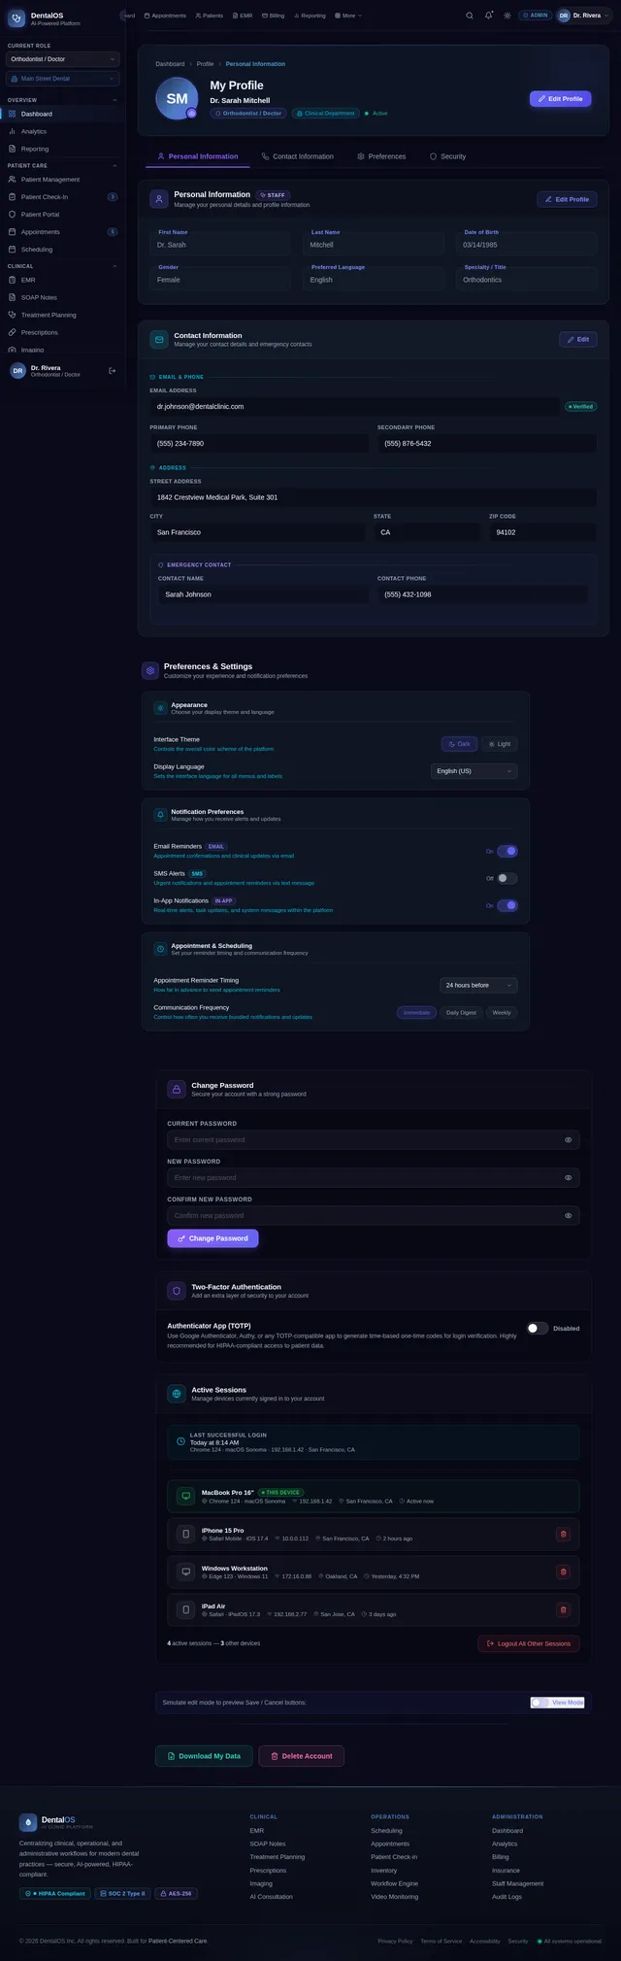Open the Appointment Reminder Timing dropdown
Viewport: 621px width, 1961px height.
coord(478,985)
